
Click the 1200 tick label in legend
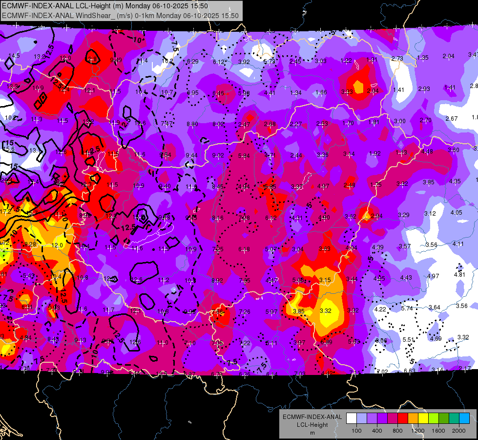click(417, 431)
